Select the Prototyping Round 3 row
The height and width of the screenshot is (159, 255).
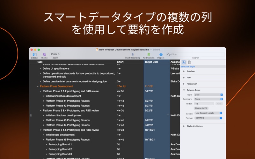point(60,154)
